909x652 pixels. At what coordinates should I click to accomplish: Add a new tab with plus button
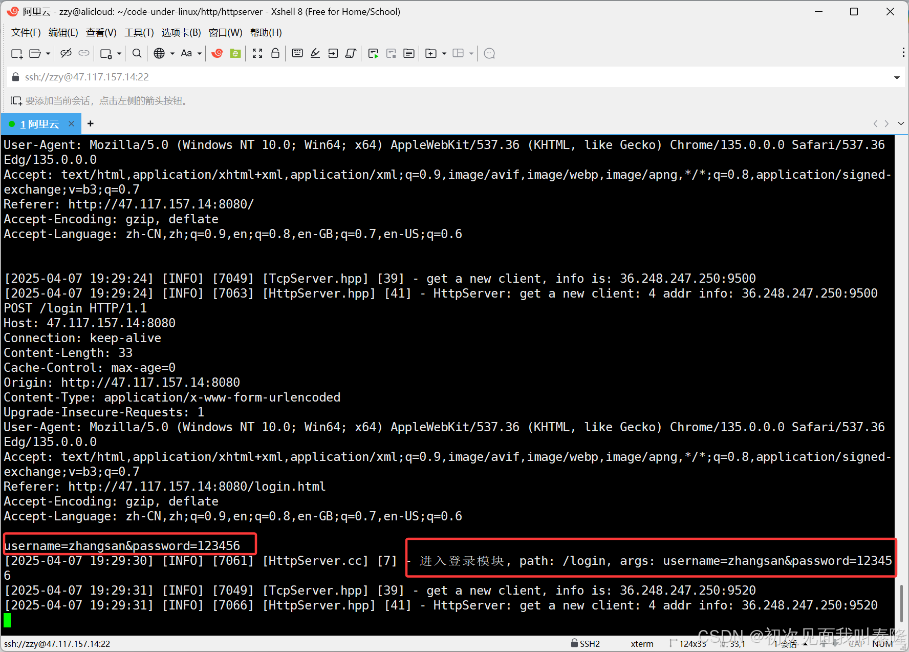[x=91, y=123]
